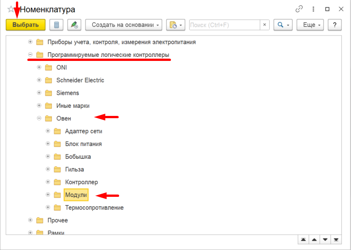This screenshot has height=250, width=351.
Task: Open help with the question mark button
Action: click(x=335, y=25)
